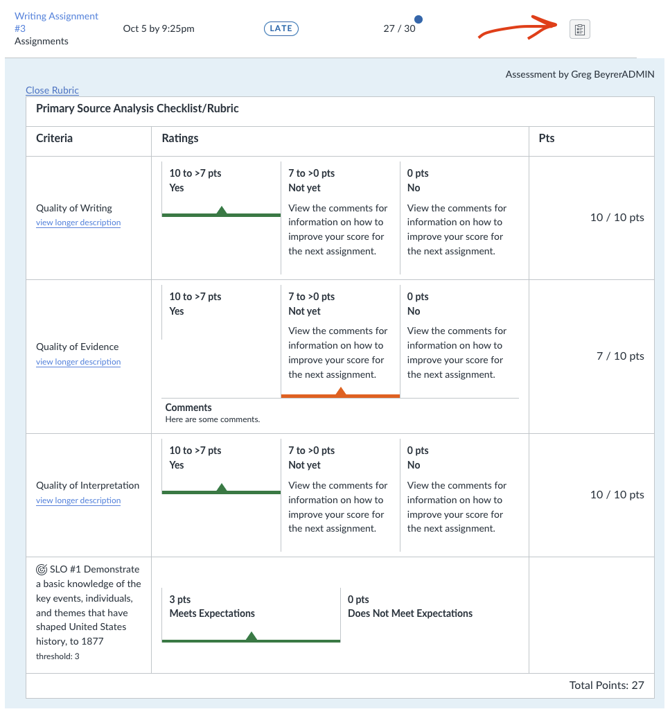Click the '10 / 10 pts' score for Quality of Writing
Screen dimensions: 670x716
pos(617,218)
